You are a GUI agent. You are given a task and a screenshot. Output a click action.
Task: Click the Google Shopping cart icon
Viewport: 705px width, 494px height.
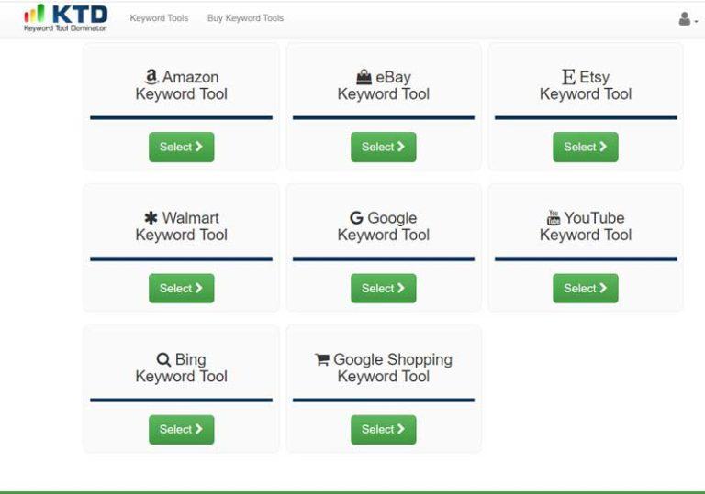tap(322, 359)
